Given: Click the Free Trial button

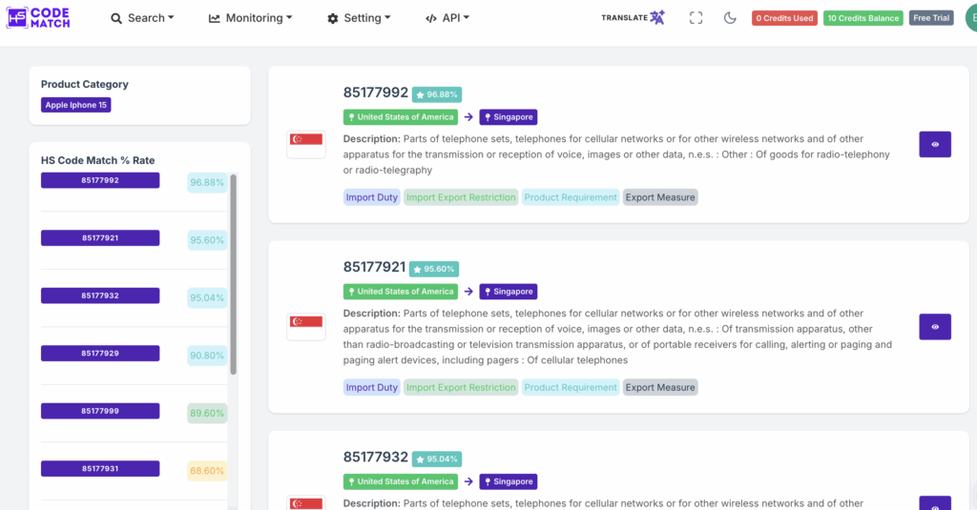Looking at the screenshot, I should (930, 18).
